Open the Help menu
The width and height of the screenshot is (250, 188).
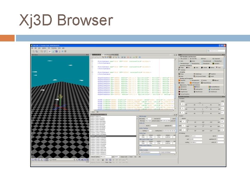pos(63,48)
